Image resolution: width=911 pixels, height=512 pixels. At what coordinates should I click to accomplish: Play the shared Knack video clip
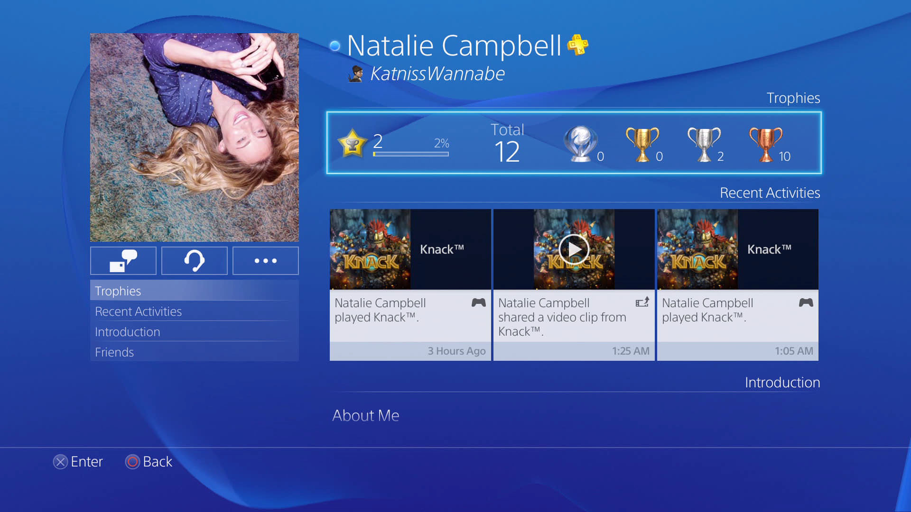click(x=574, y=250)
